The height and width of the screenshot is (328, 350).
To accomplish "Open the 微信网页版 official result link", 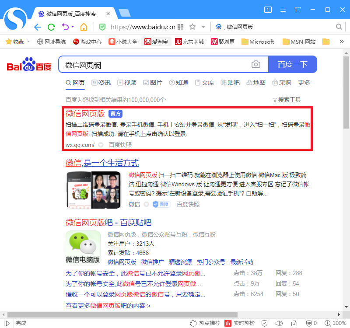I will pos(85,114).
